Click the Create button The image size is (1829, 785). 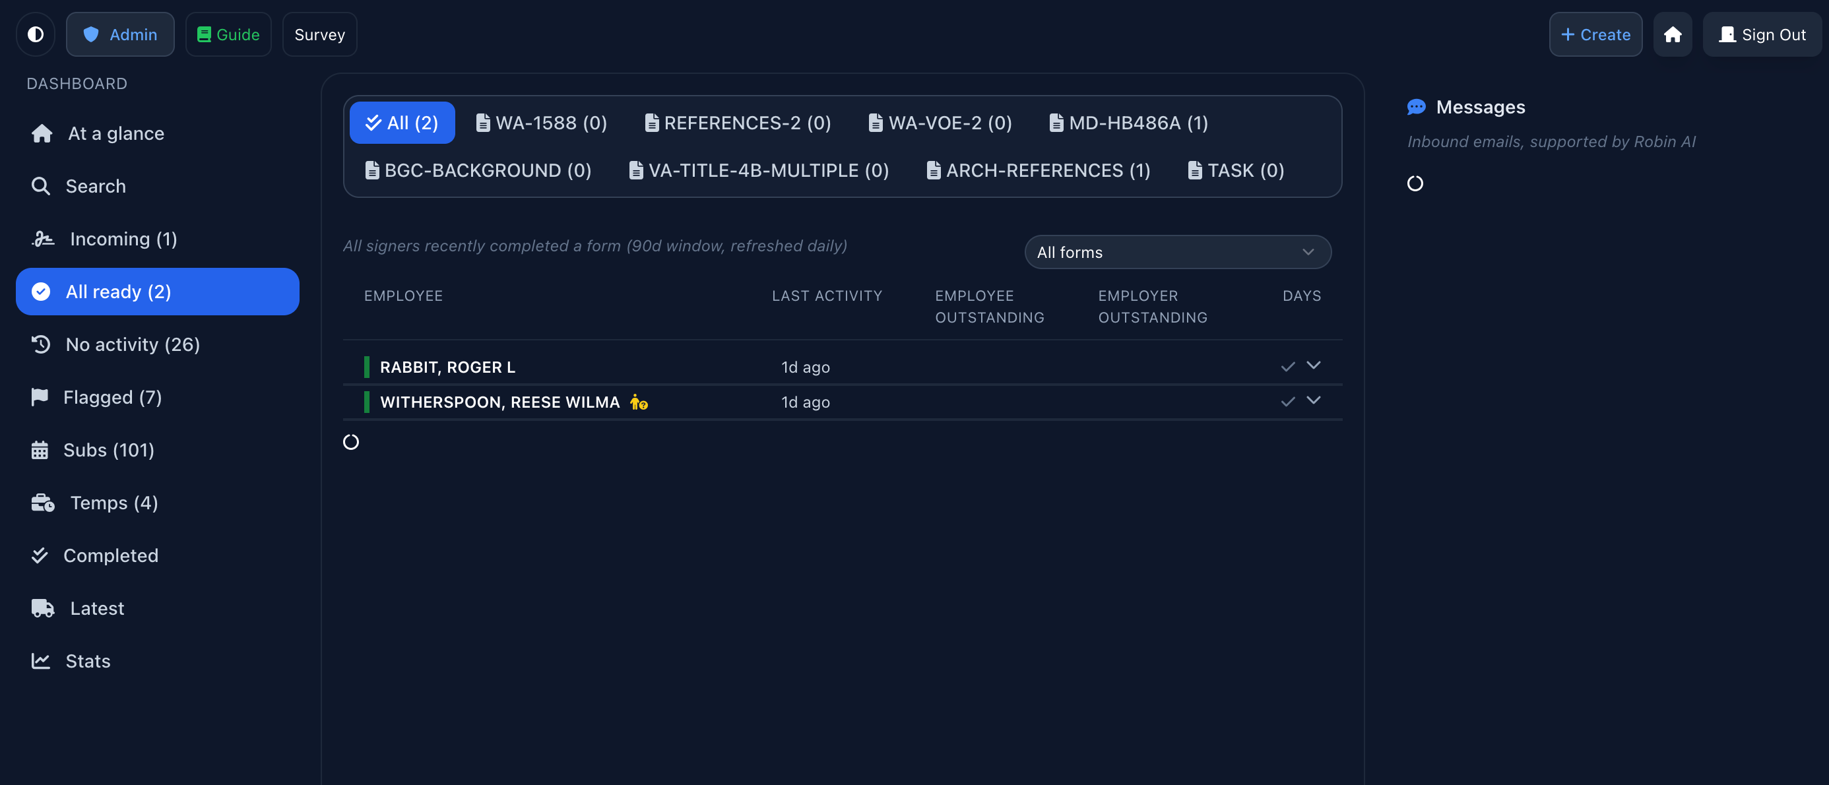pos(1595,34)
